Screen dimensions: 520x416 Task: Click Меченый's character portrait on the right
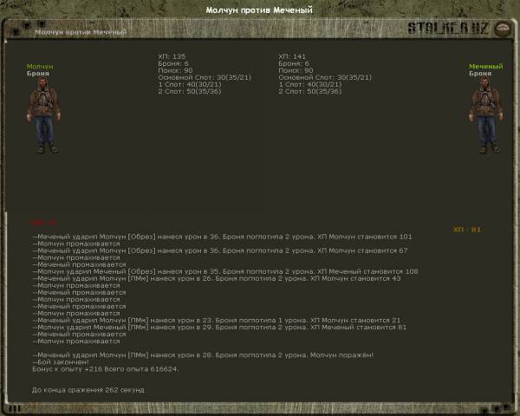[x=485, y=115]
